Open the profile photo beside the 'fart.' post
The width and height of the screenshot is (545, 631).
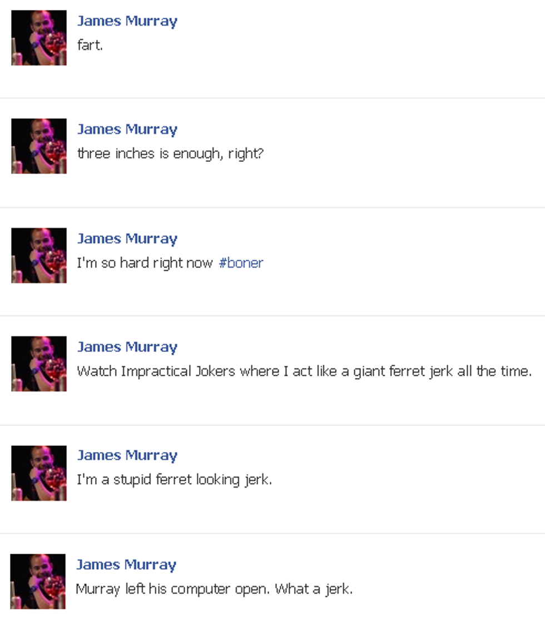pos(38,38)
